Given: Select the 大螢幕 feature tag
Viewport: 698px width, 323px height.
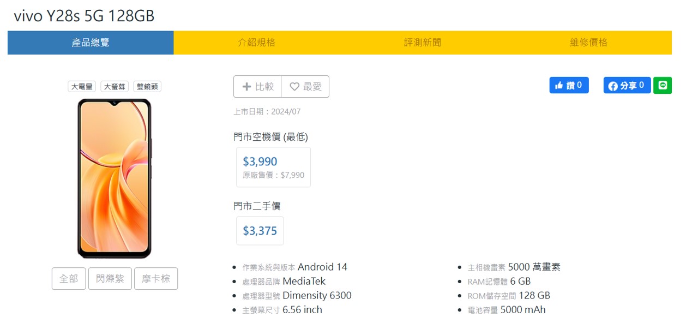Looking at the screenshot, I should 115,86.
